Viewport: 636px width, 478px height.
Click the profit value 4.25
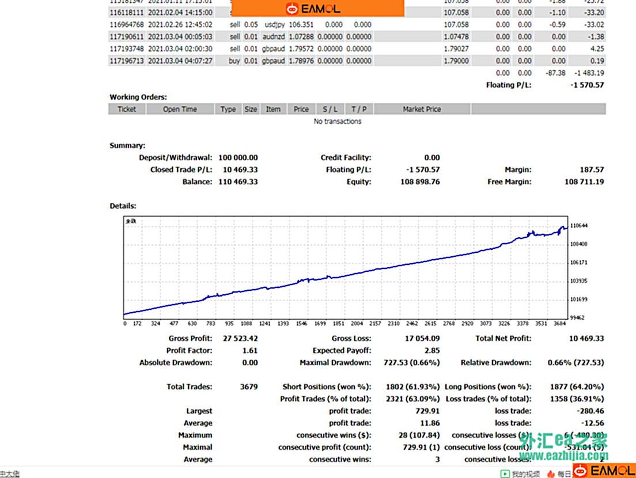pyautogui.click(x=597, y=49)
